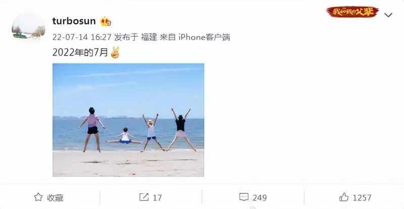The width and height of the screenshot is (404, 209).
Task: Click the VIP crown badge next to turbosun
Action: click(x=106, y=21)
